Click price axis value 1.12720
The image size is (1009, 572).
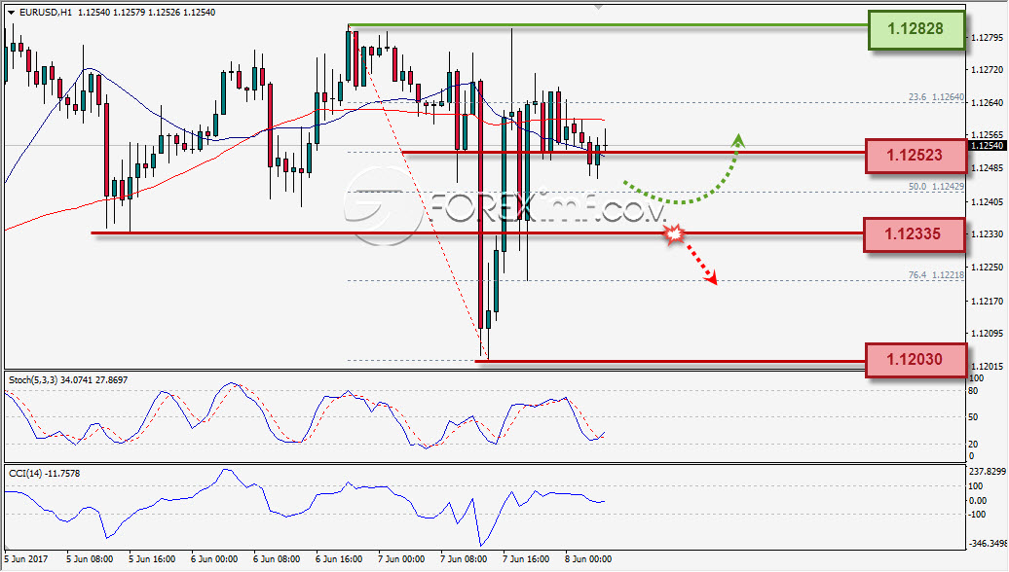[x=988, y=69]
